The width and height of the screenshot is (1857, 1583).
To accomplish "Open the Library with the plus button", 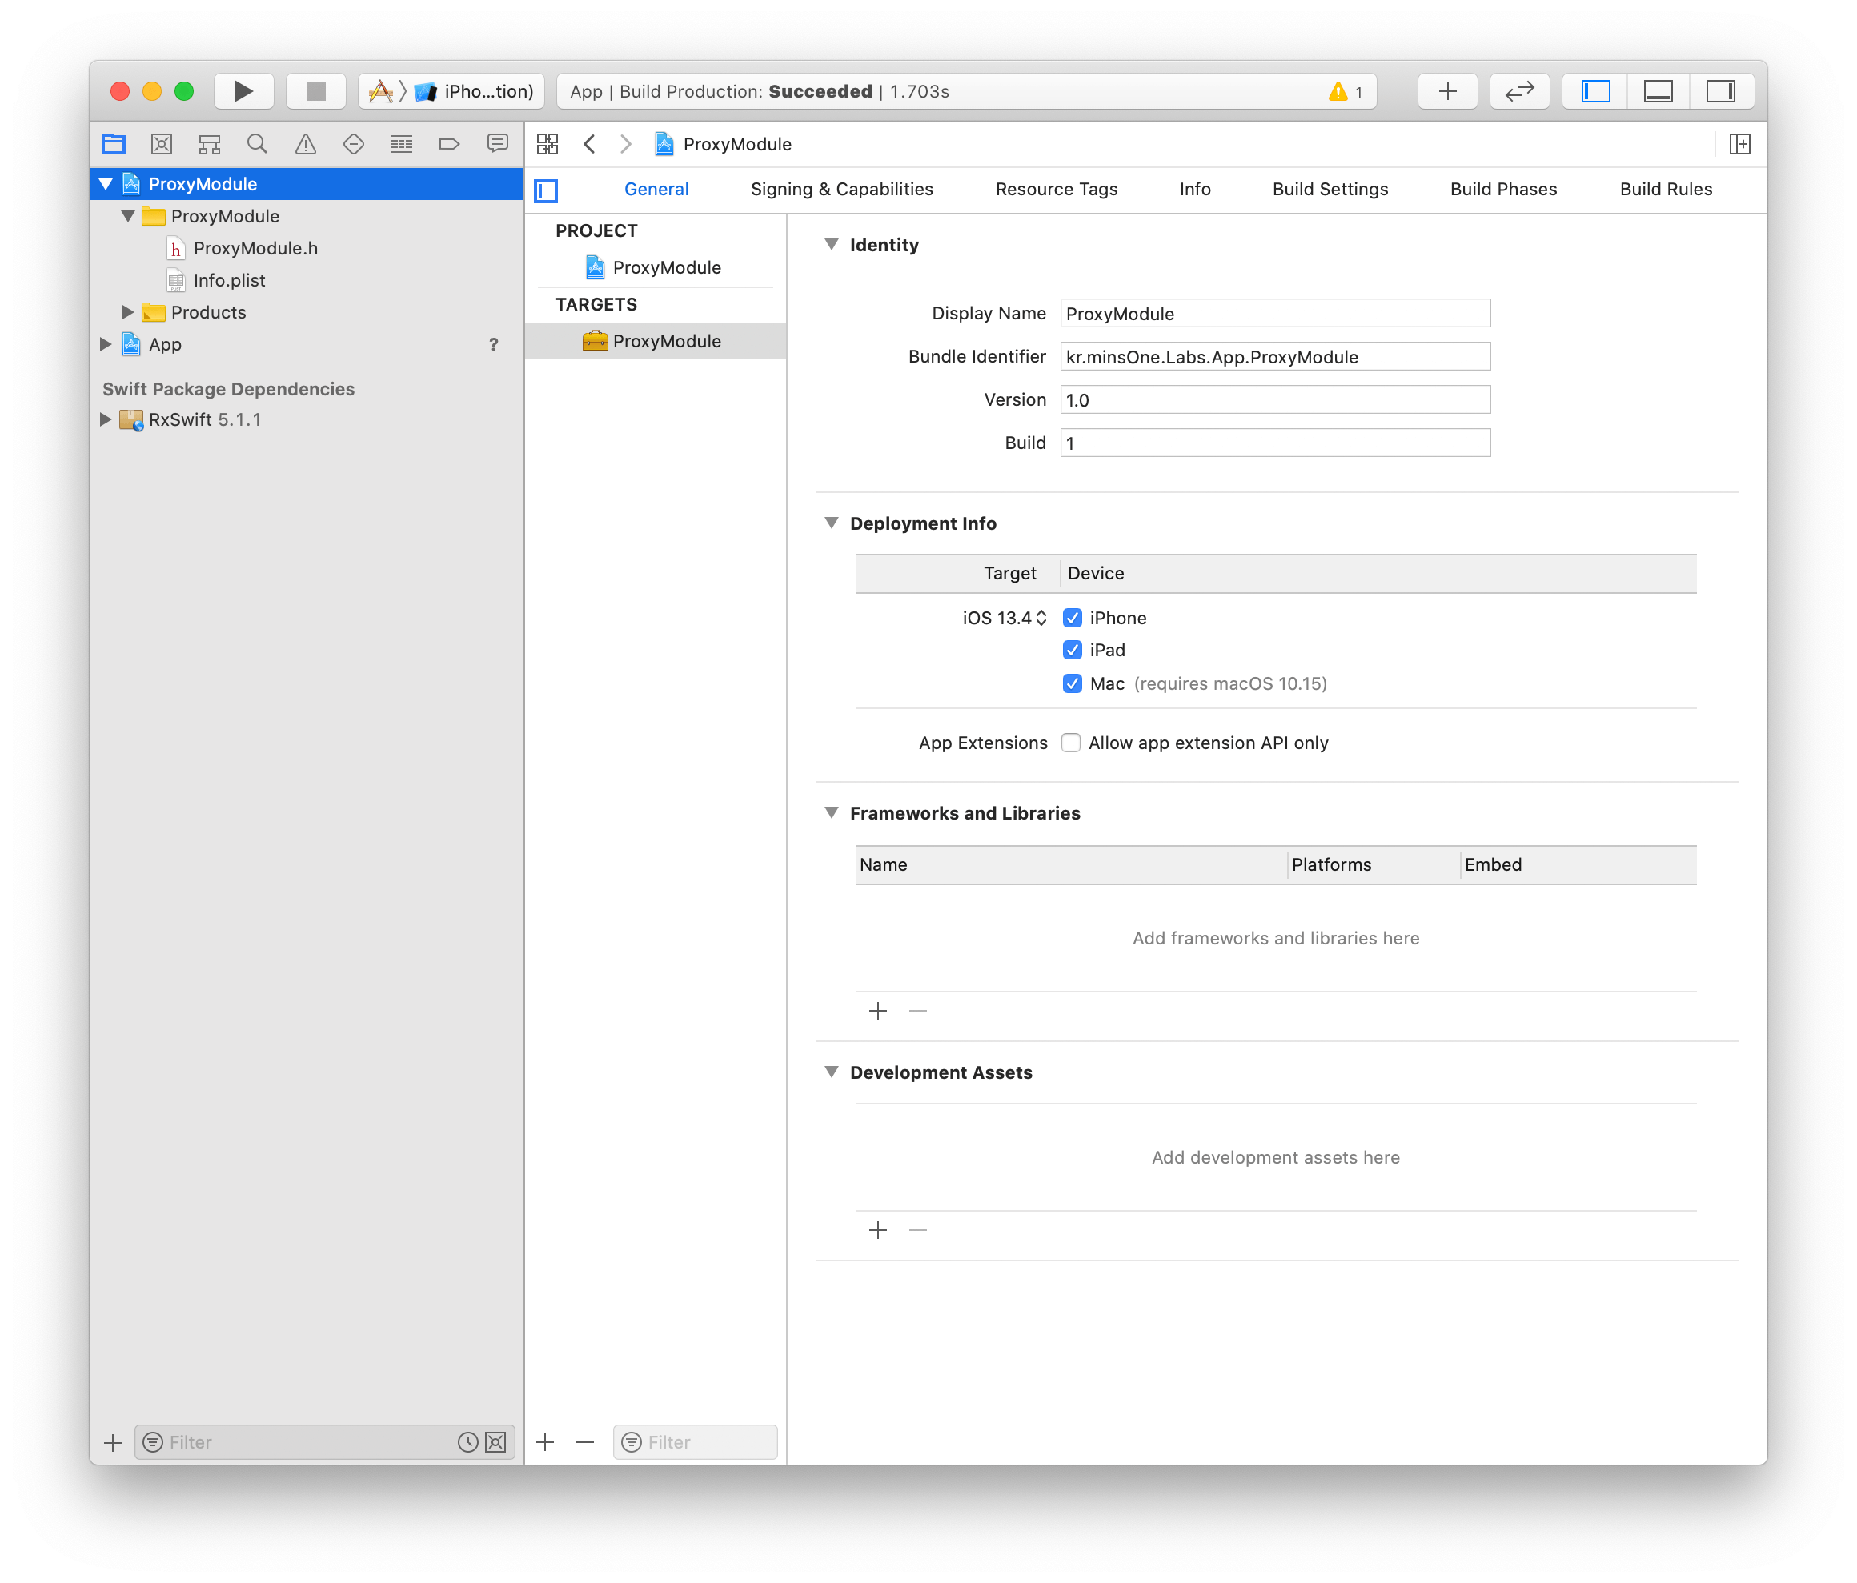I will tap(1447, 91).
